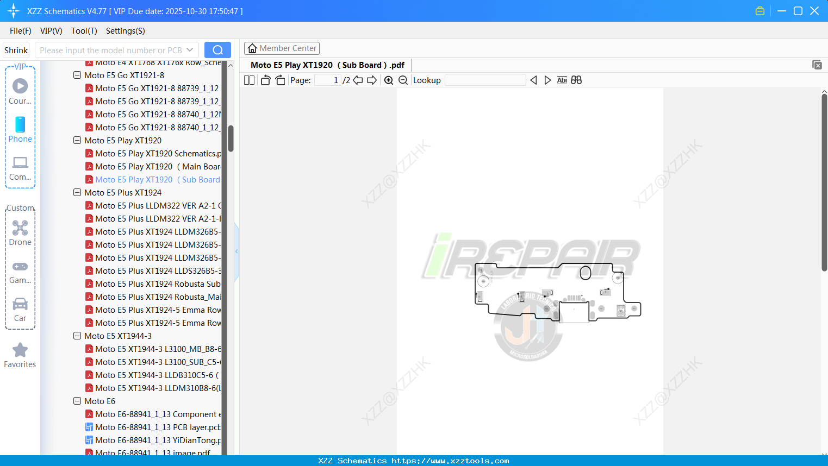Screen dimensions: 828x466
Task: Collapse the Moto E6 folder
Action: coord(77,401)
